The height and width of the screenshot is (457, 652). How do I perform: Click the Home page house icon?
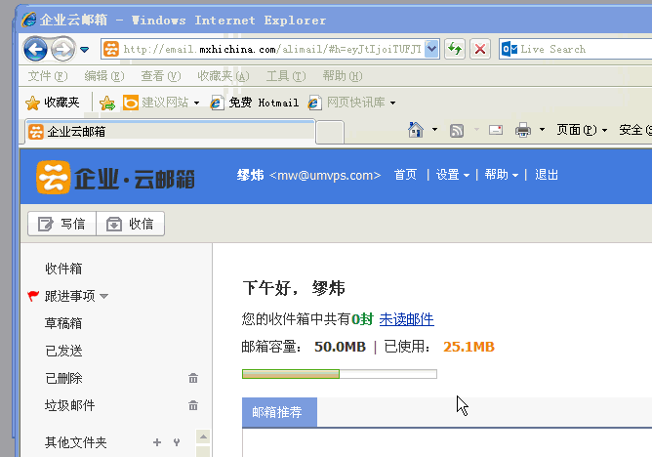tap(416, 130)
